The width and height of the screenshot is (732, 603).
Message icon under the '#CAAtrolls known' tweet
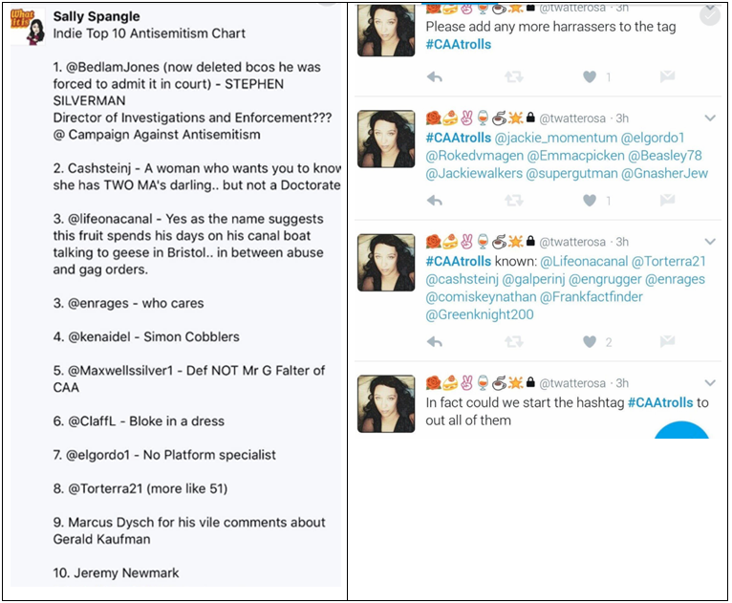tap(668, 342)
